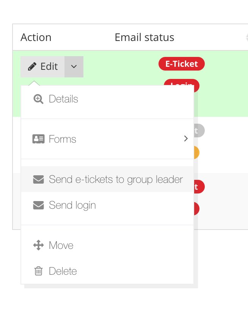Click the trash can Delete icon

[x=38, y=271]
